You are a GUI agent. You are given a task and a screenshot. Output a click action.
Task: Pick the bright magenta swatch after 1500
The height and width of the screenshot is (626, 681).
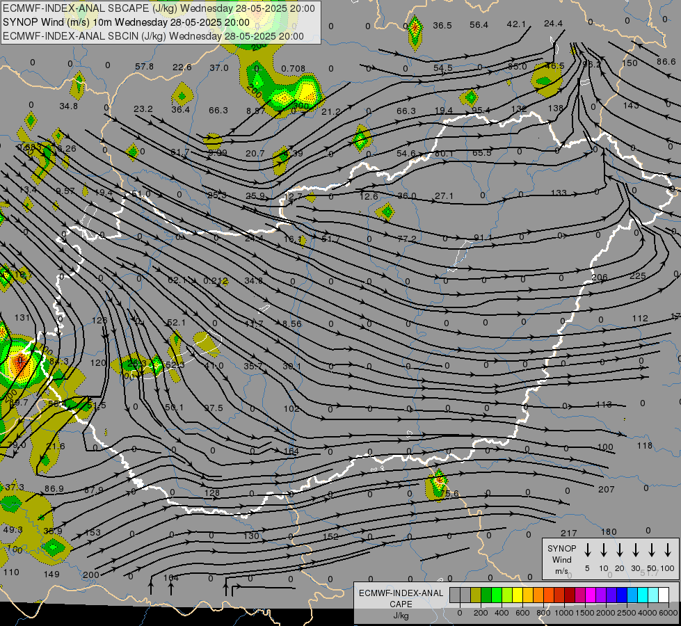click(591, 595)
